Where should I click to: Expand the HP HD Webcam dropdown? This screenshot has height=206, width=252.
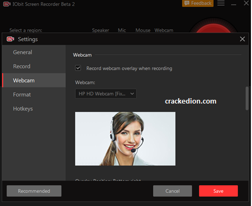[x=106, y=93]
